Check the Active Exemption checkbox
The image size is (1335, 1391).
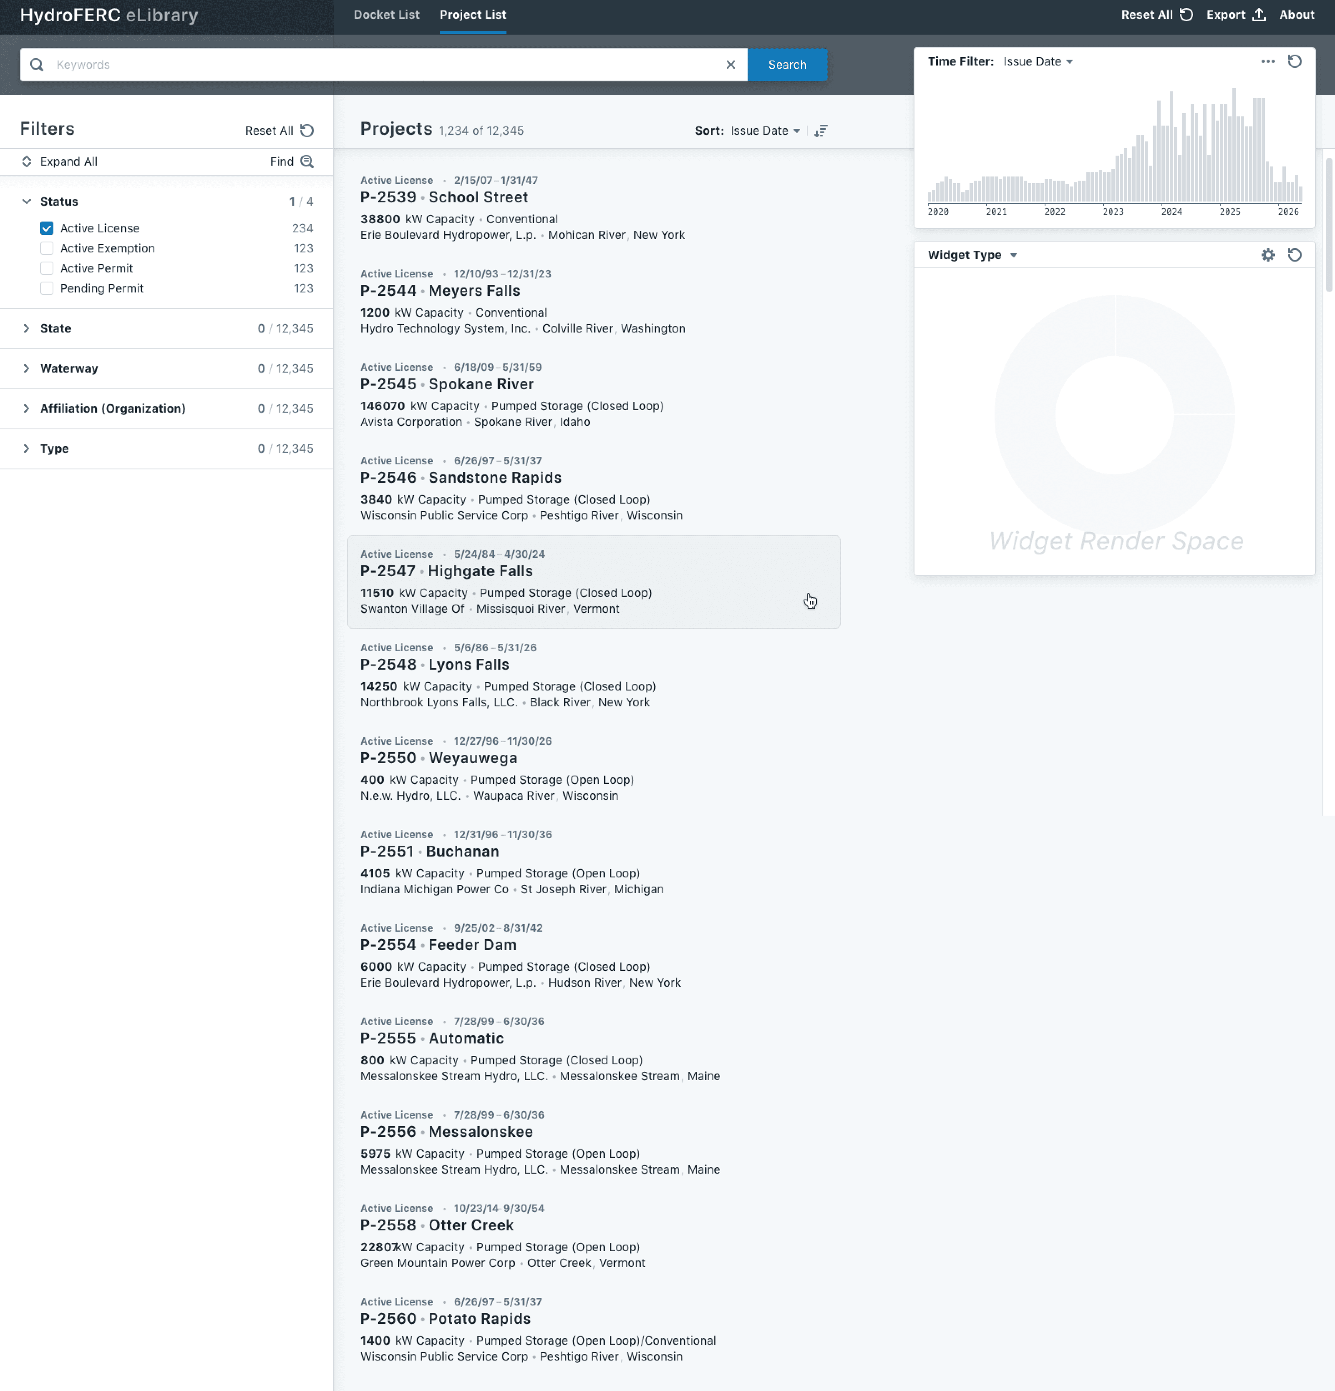pos(47,248)
